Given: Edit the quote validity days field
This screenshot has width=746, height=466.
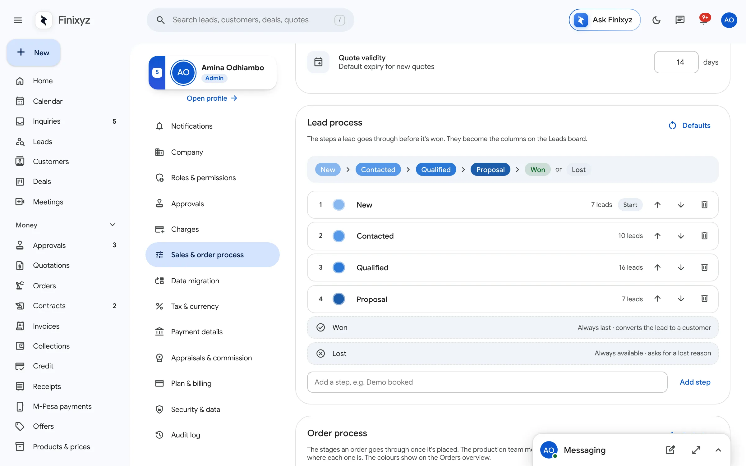Looking at the screenshot, I should coord(676,62).
